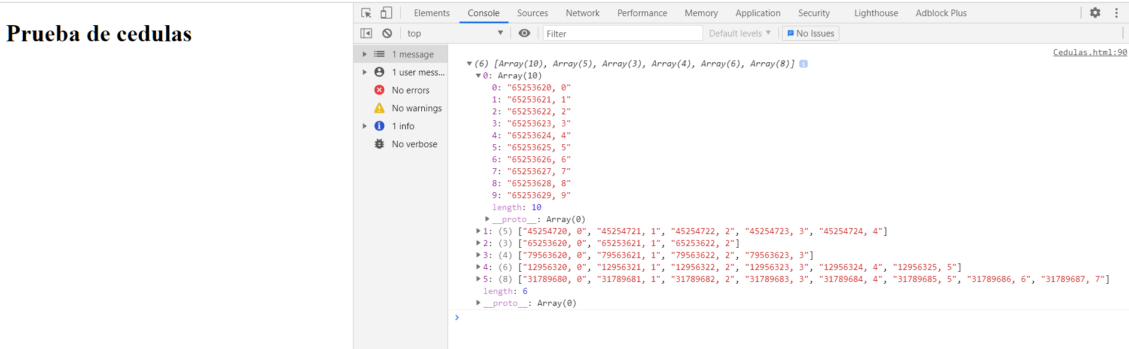Collapse the top-level (6) array output

470,63
